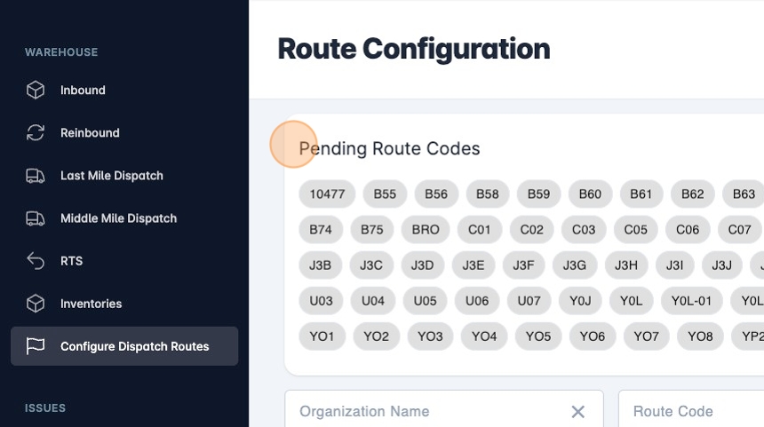Select the C05 route code chip
The width and height of the screenshot is (764, 427).
(x=635, y=230)
